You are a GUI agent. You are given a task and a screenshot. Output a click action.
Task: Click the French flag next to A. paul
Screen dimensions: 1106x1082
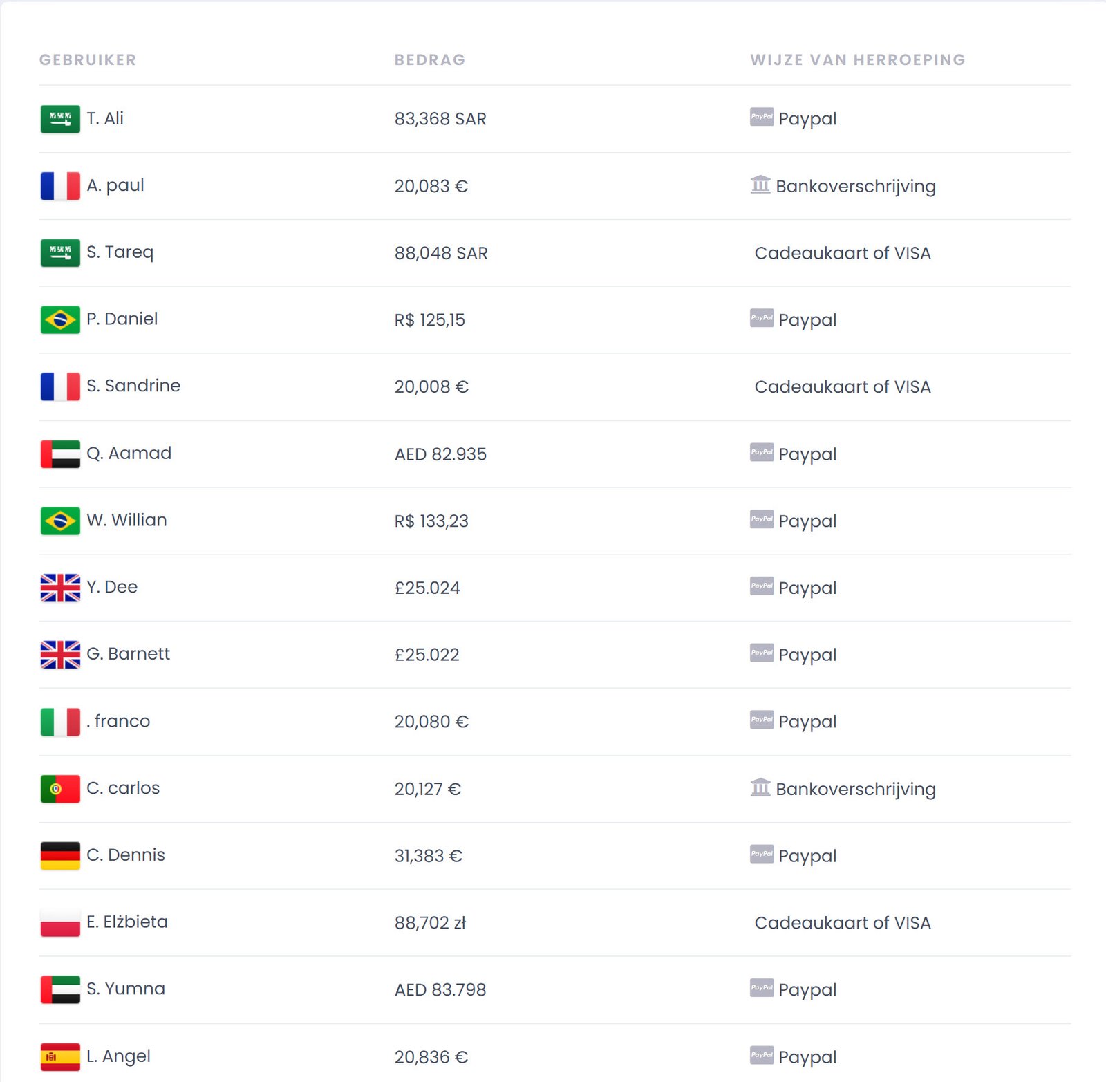pyautogui.click(x=60, y=186)
